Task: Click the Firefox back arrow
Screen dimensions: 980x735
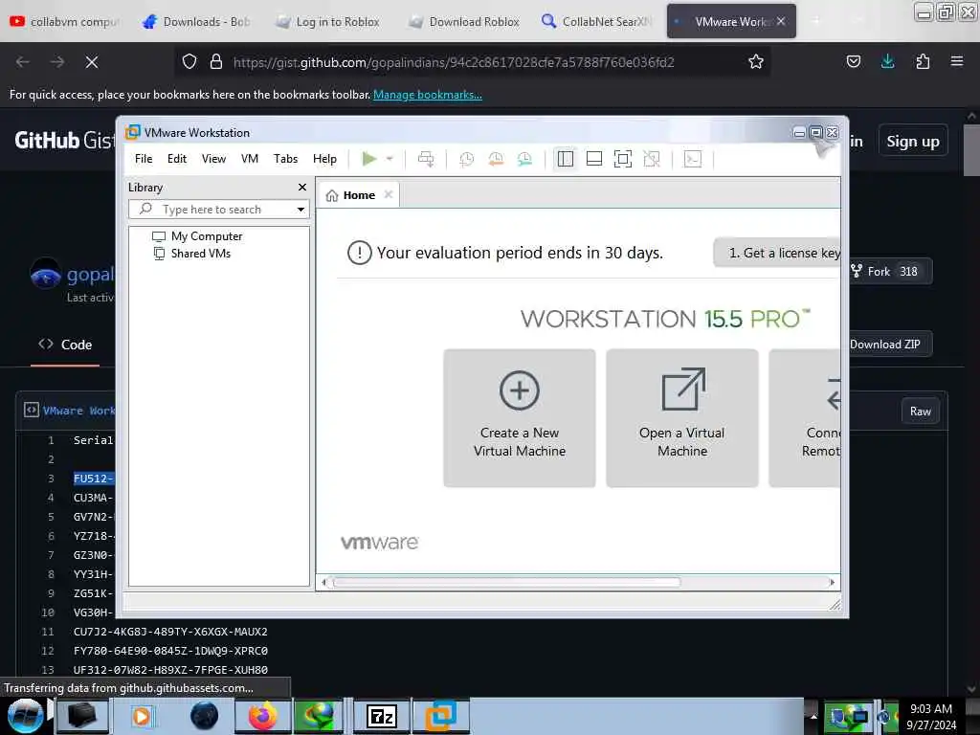Action: (23, 62)
